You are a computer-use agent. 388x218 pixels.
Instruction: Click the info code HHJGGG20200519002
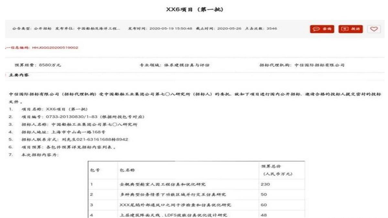[x=55, y=47]
